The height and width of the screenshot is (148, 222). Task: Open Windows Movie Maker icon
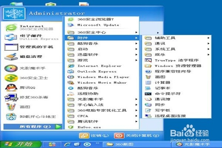(71, 83)
